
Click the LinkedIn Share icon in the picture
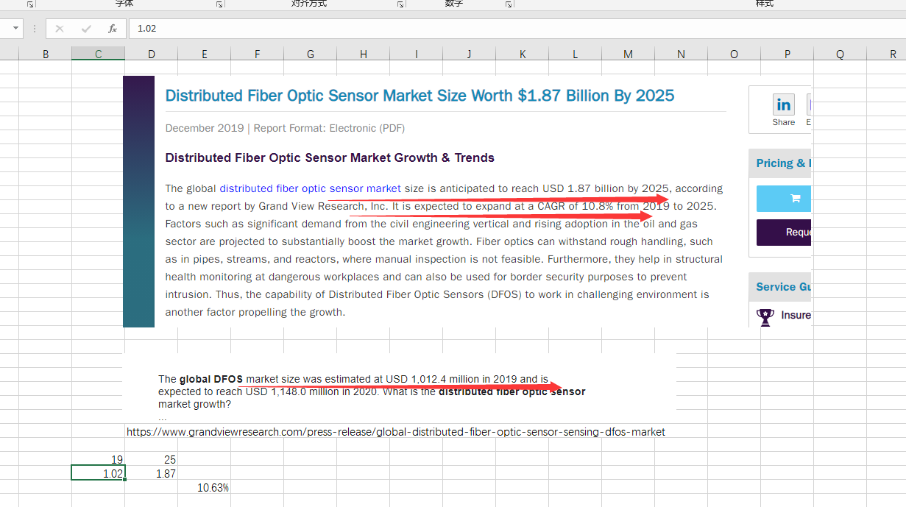click(x=783, y=104)
